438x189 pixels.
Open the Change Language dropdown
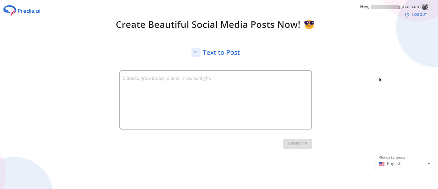coord(404,163)
